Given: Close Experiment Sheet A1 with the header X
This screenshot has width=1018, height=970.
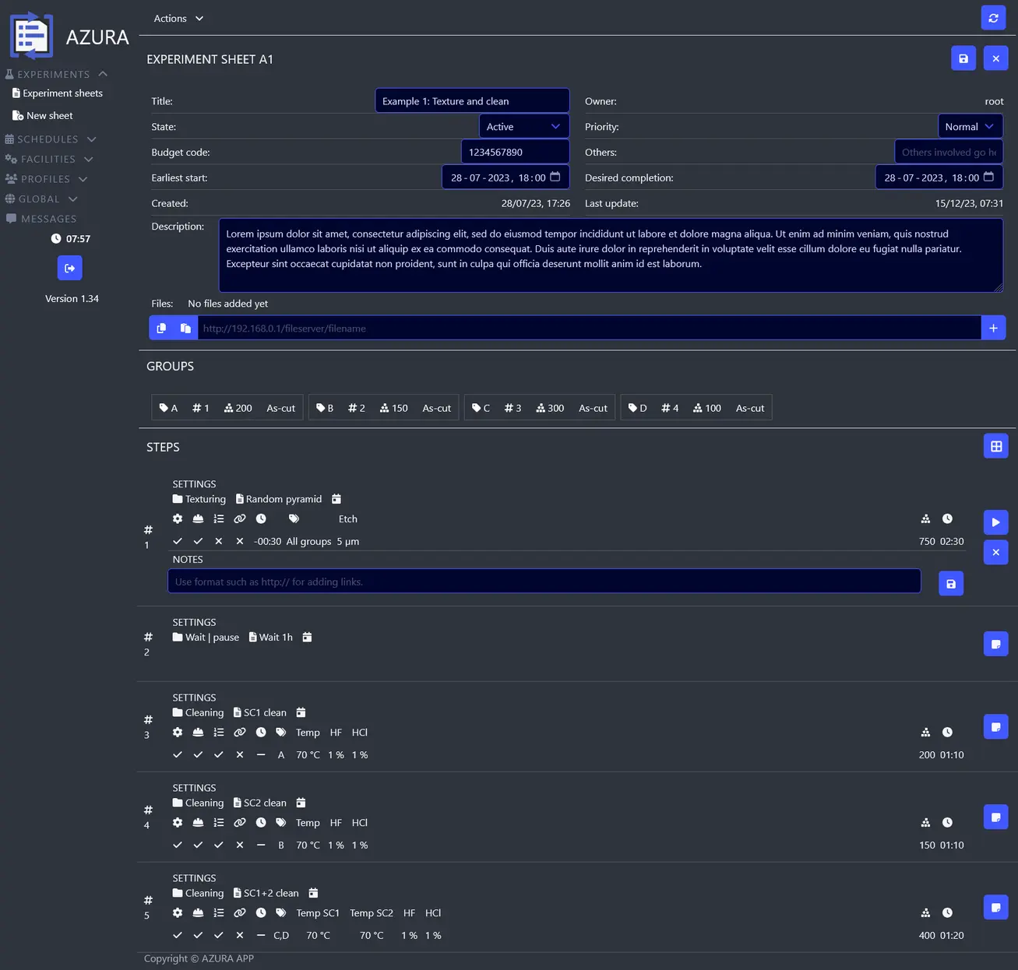Looking at the screenshot, I should coord(995,58).
